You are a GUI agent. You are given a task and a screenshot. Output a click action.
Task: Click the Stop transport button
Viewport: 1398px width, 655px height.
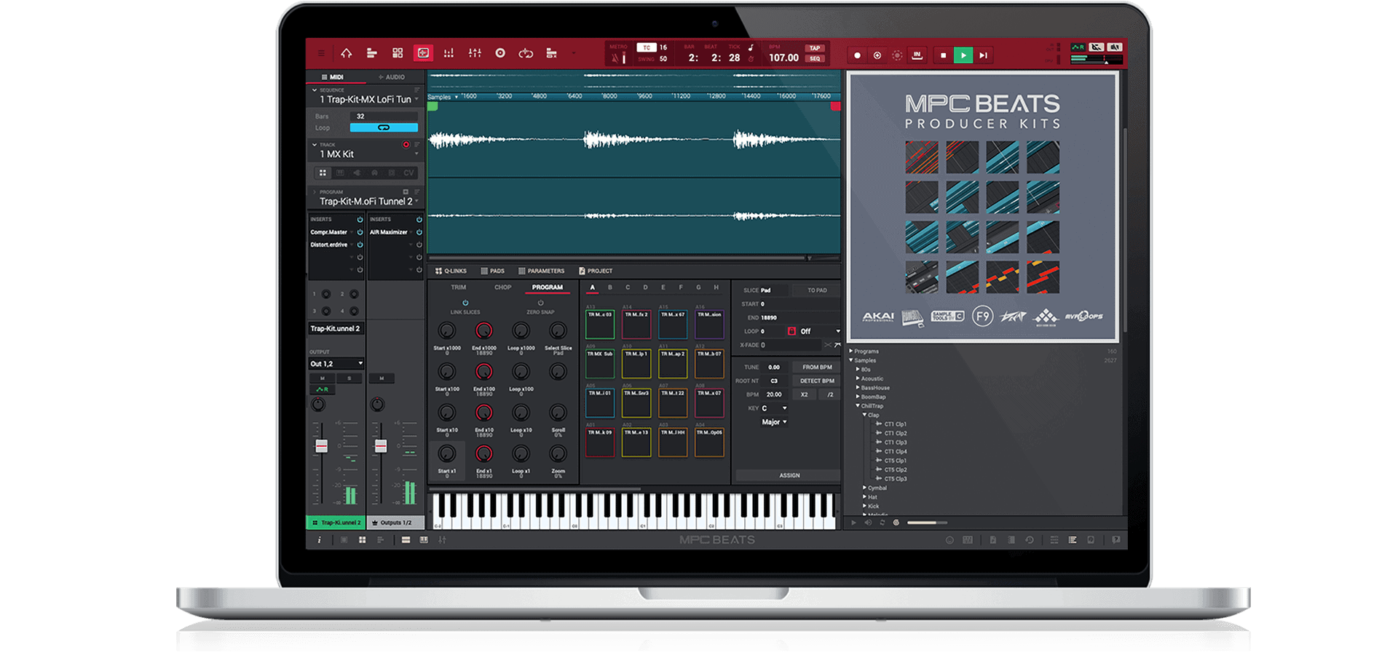(943, 55)
